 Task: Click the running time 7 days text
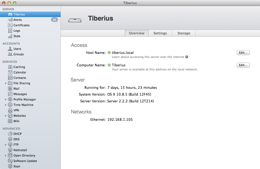click(132, 88)
